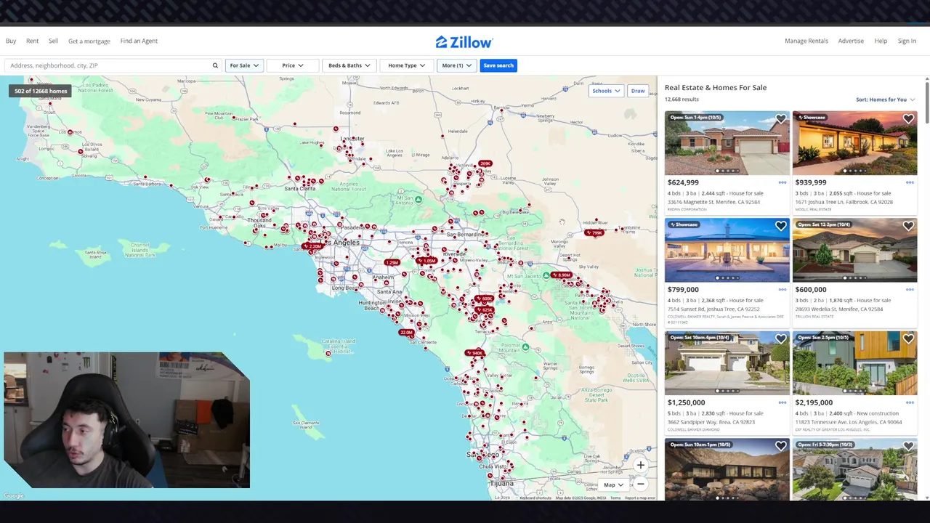Save the $624,999 Menifee home with heart
The height and width of the screenshot is (523, 930).
tap(780, 119)
